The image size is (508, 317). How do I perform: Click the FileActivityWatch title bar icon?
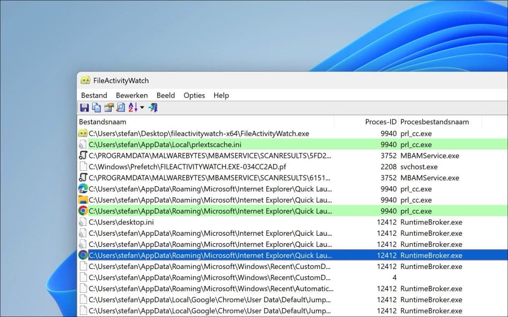85,80
